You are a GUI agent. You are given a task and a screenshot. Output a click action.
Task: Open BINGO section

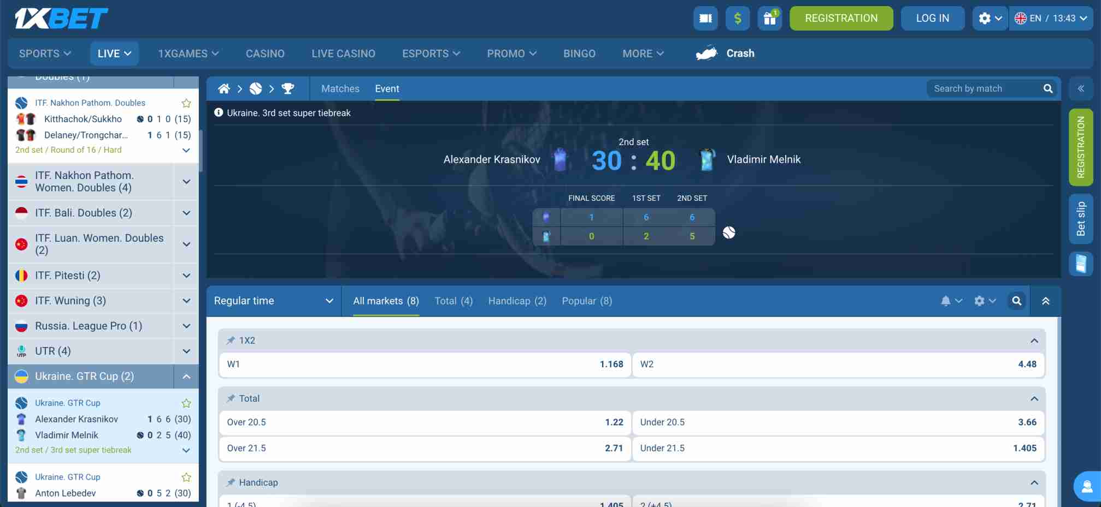tap(579, 53)
